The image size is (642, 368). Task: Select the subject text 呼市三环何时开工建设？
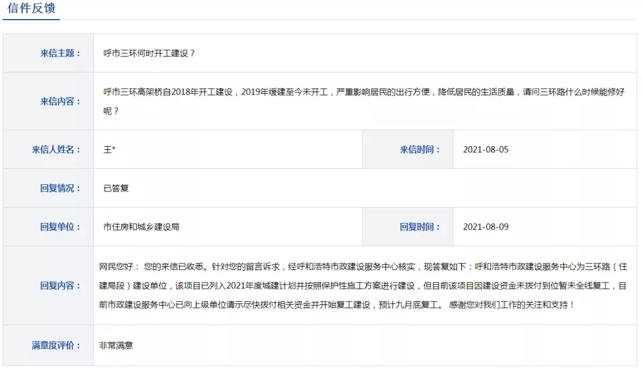(149, 53)
